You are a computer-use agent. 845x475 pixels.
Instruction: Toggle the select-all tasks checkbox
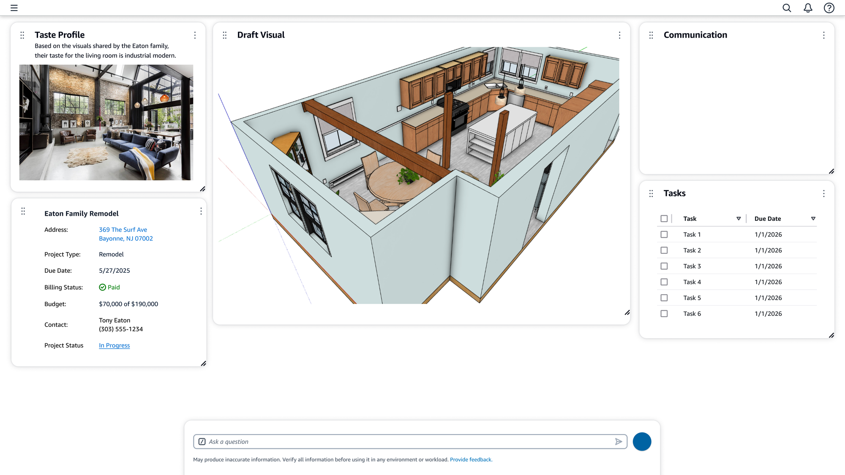tap(664, 219)
